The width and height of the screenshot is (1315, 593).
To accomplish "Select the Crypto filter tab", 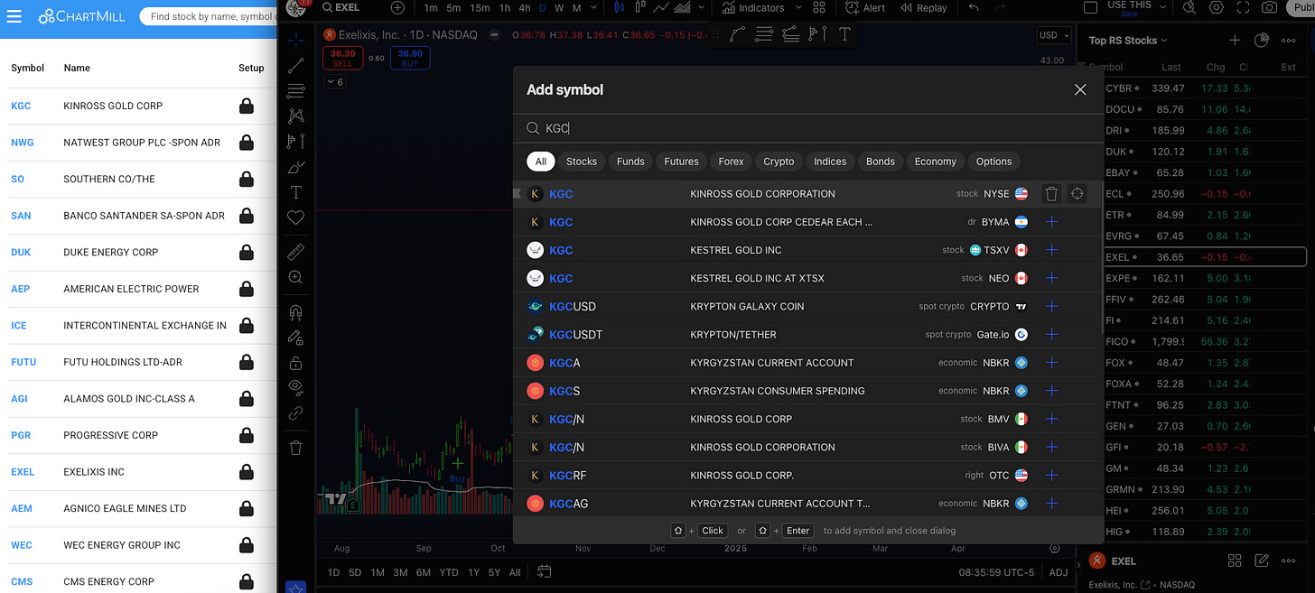I will click(x=779, y=162).
